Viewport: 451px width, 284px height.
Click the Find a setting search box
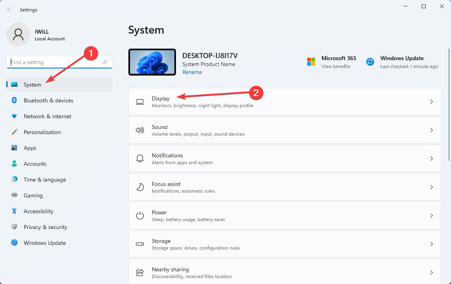pos(59,62)
